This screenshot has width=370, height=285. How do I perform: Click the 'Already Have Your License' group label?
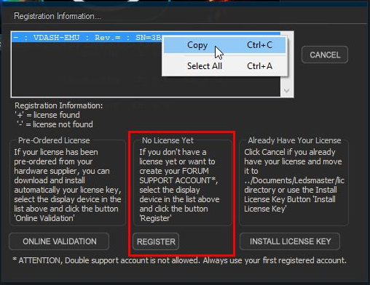294,140
